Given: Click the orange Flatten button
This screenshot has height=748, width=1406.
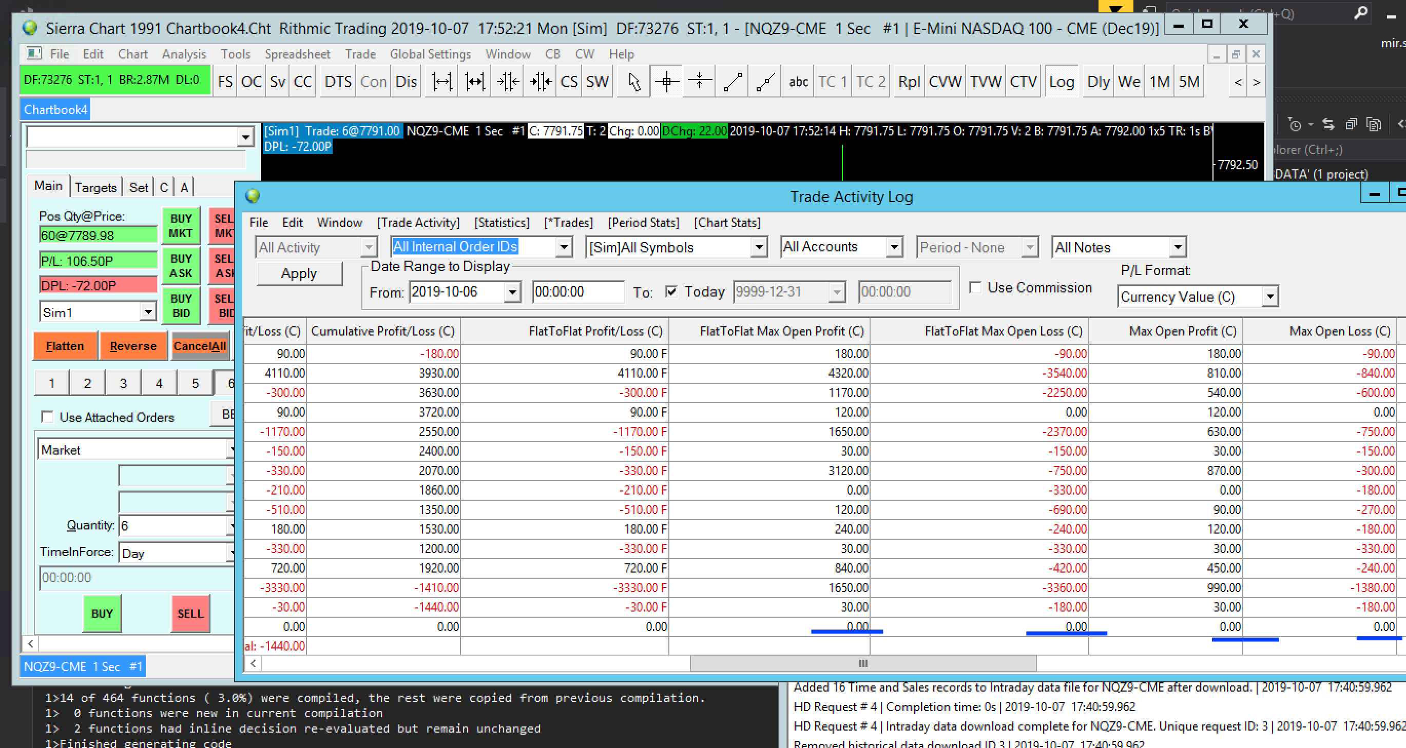Looking at the screenshot, I should click(65, 346).
